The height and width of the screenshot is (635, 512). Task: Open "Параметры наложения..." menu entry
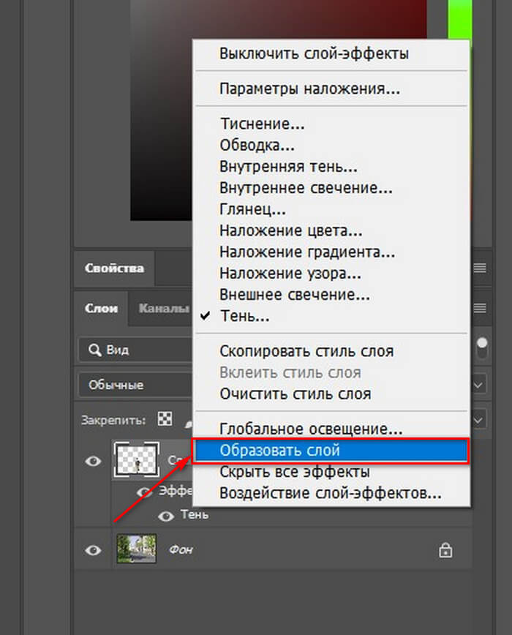click(309, 89)
